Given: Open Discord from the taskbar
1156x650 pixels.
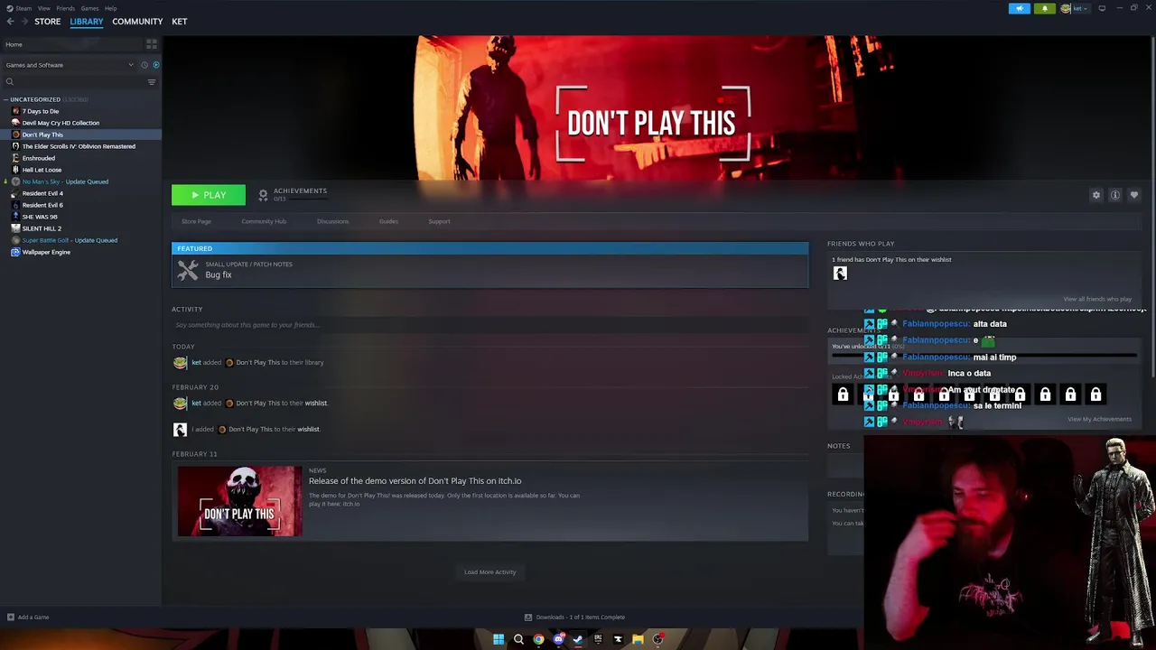Looking at the screenshot, I should click(558, 639).
